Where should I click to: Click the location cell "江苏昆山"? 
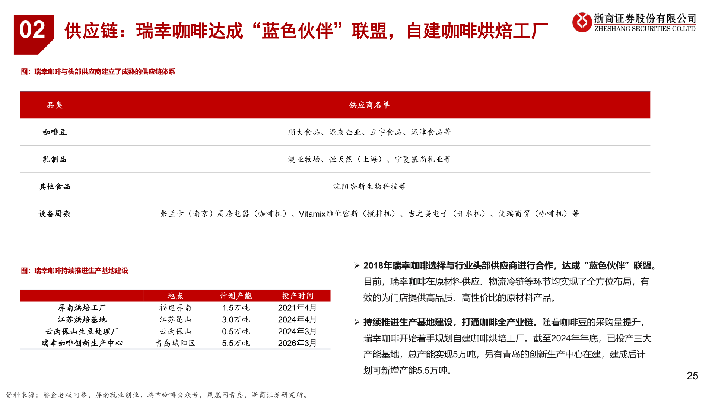(x=175, y=320)
